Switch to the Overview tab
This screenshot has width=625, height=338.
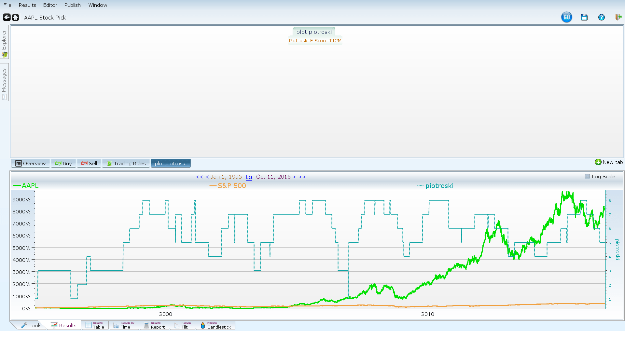(31, 163)
